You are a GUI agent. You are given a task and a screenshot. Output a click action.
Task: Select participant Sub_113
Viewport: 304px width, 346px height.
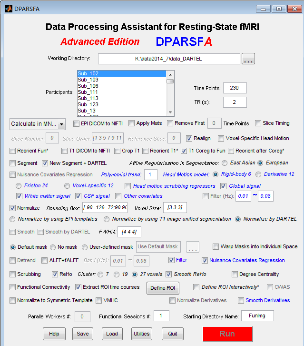click(x=122, y=98)
